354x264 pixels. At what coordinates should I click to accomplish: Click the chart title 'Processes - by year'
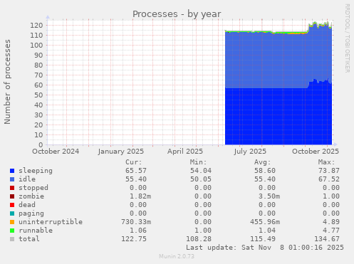177,14
